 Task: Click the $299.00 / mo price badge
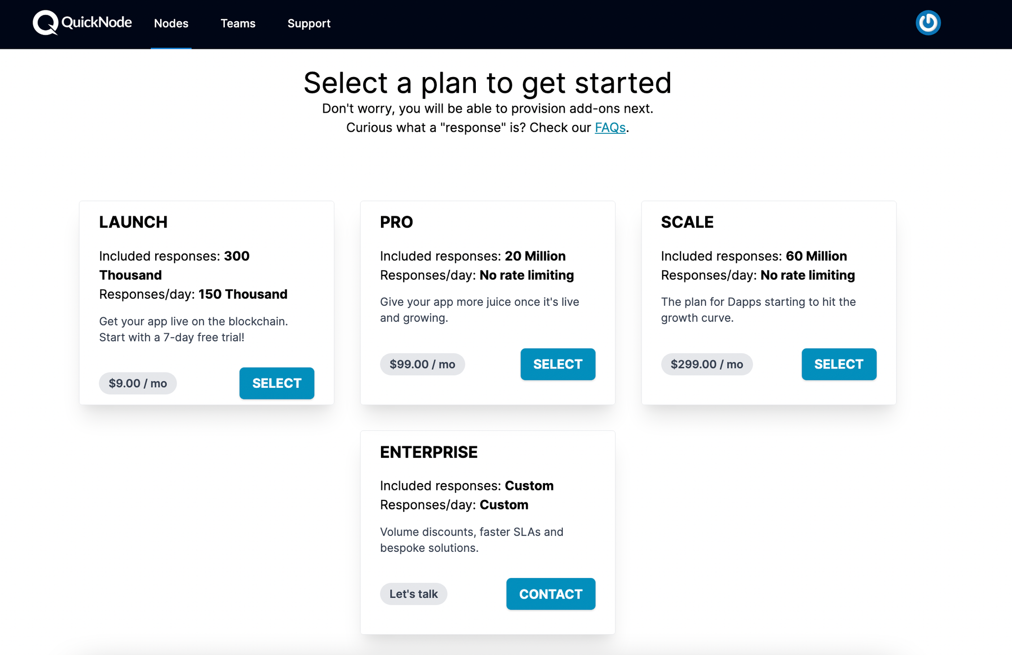[x=707, y=364]
